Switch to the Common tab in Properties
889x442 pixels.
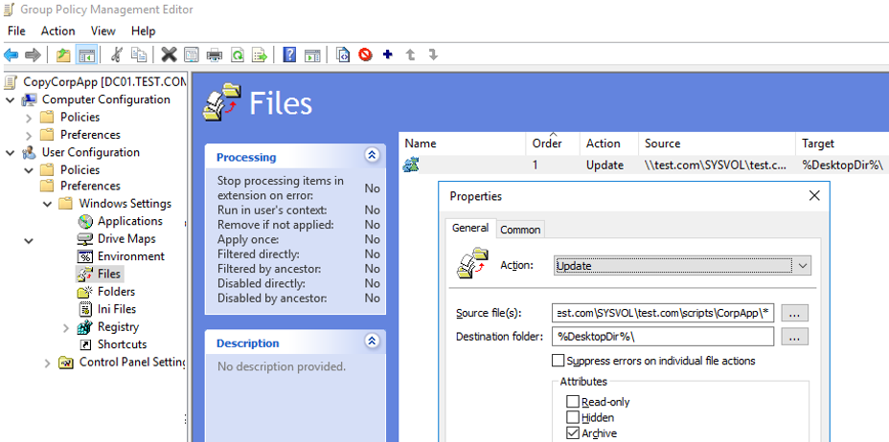coord(520,230)
